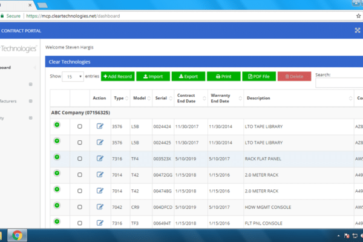
Task: Open the Action Center flag tray icon
Action: click(x=347, y=236)
